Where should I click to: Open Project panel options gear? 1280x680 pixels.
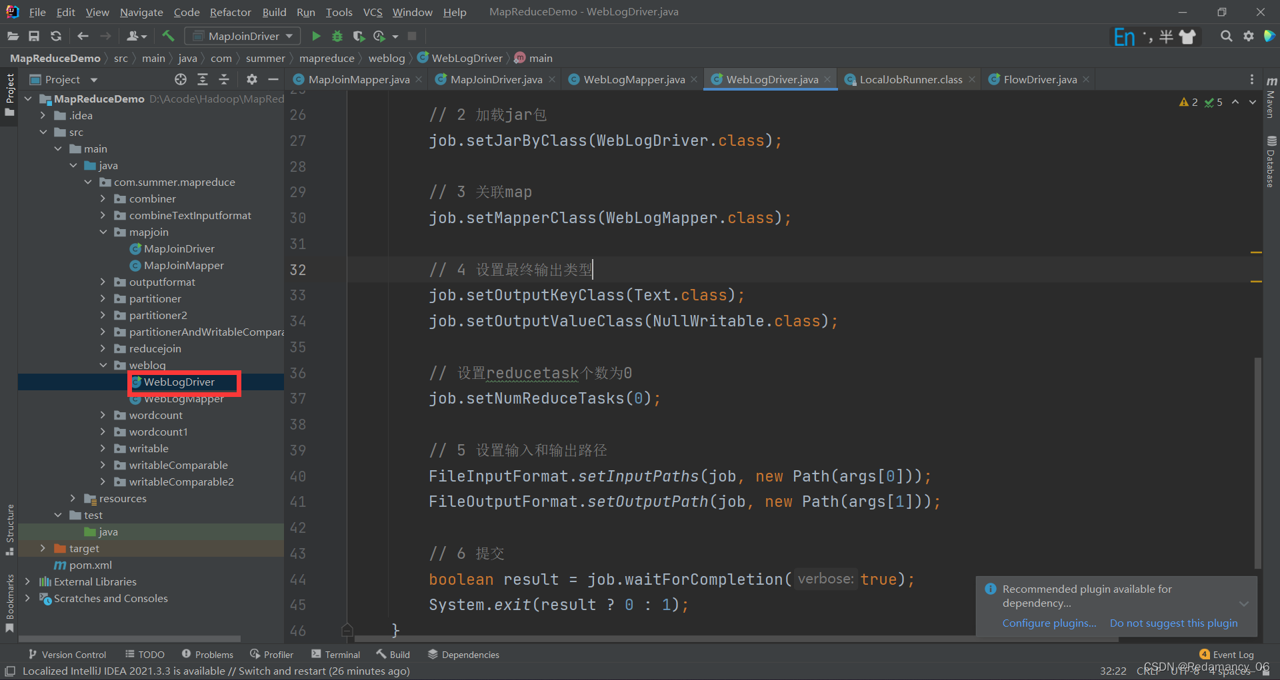251,79
